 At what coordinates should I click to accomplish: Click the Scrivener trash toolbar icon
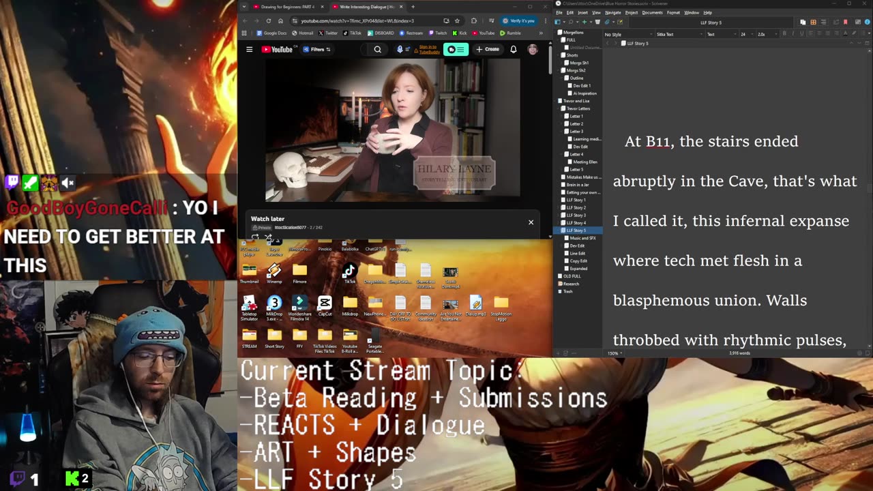[597, 22]
